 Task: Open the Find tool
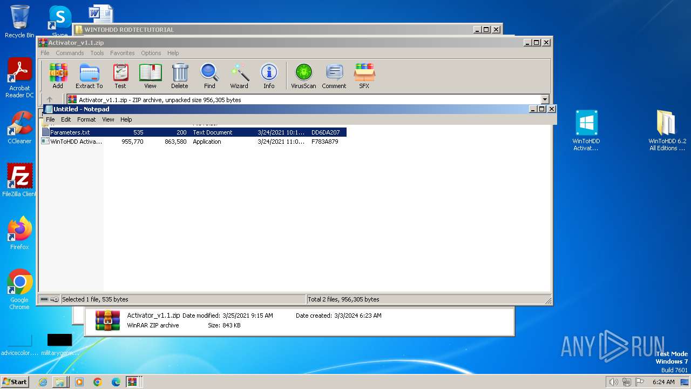[209, 76]
